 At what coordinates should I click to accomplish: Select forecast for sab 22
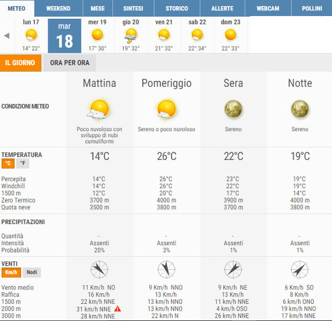click(197, 35)
